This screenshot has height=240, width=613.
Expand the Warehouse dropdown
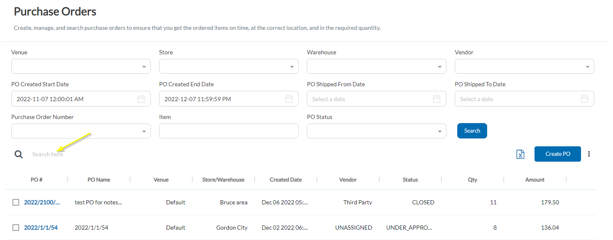click(x=440, y=66)
